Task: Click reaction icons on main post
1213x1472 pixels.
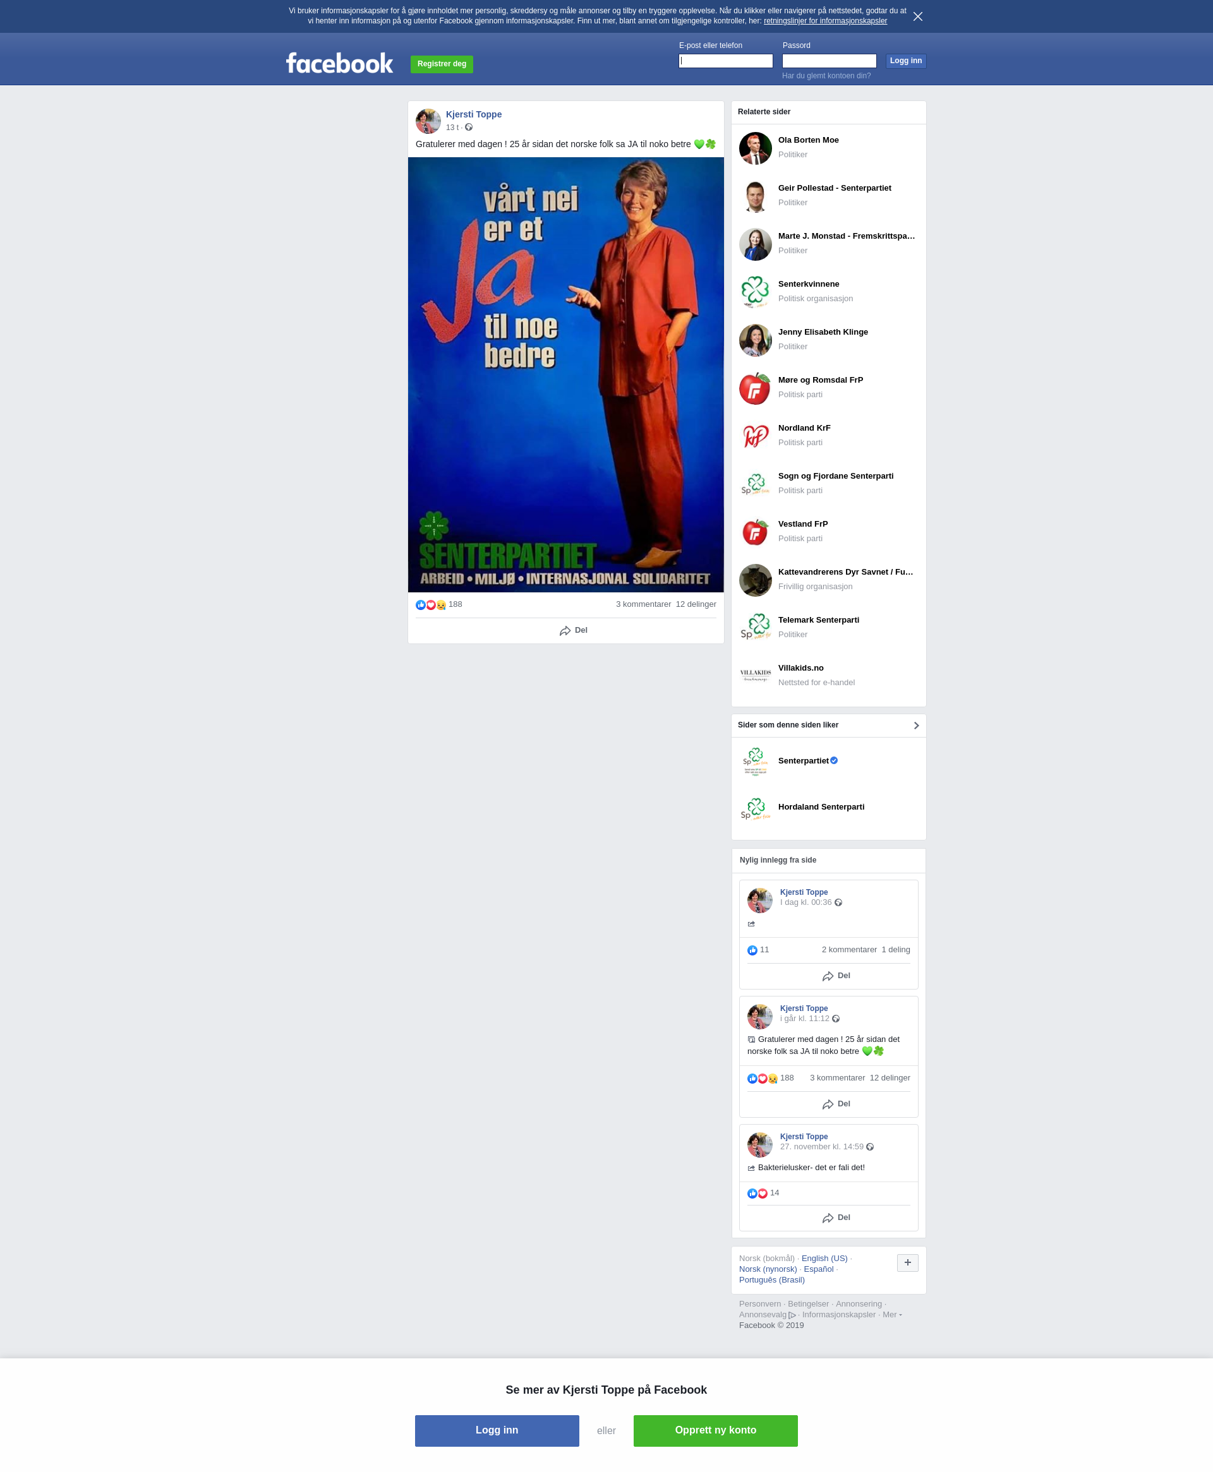Action: click(x=430, y=605)
